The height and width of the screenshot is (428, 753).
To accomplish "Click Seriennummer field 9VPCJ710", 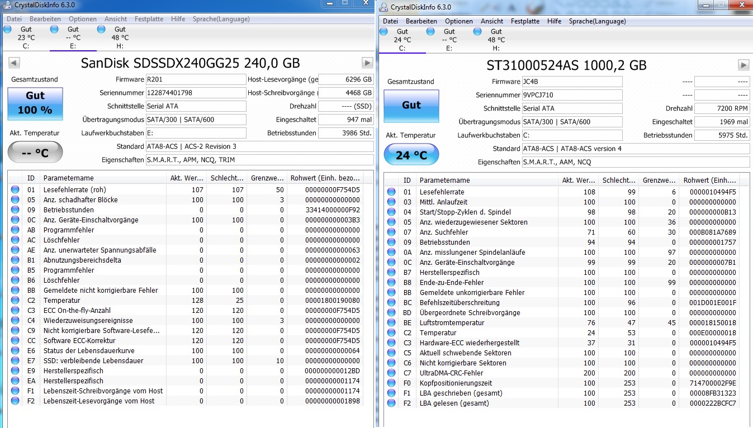I will click(572, 95).
